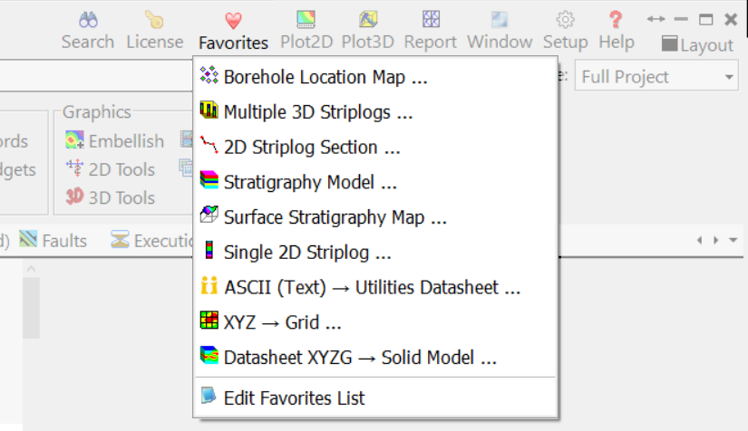Select Borehole Location Map from Favorites
Screen dimensions: 748x431
[325, 78]
